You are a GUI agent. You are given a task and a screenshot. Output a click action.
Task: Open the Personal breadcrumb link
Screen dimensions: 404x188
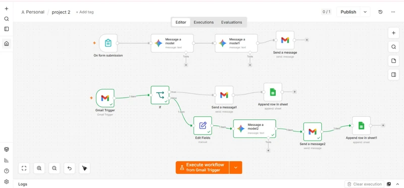(x=33, y=12)
